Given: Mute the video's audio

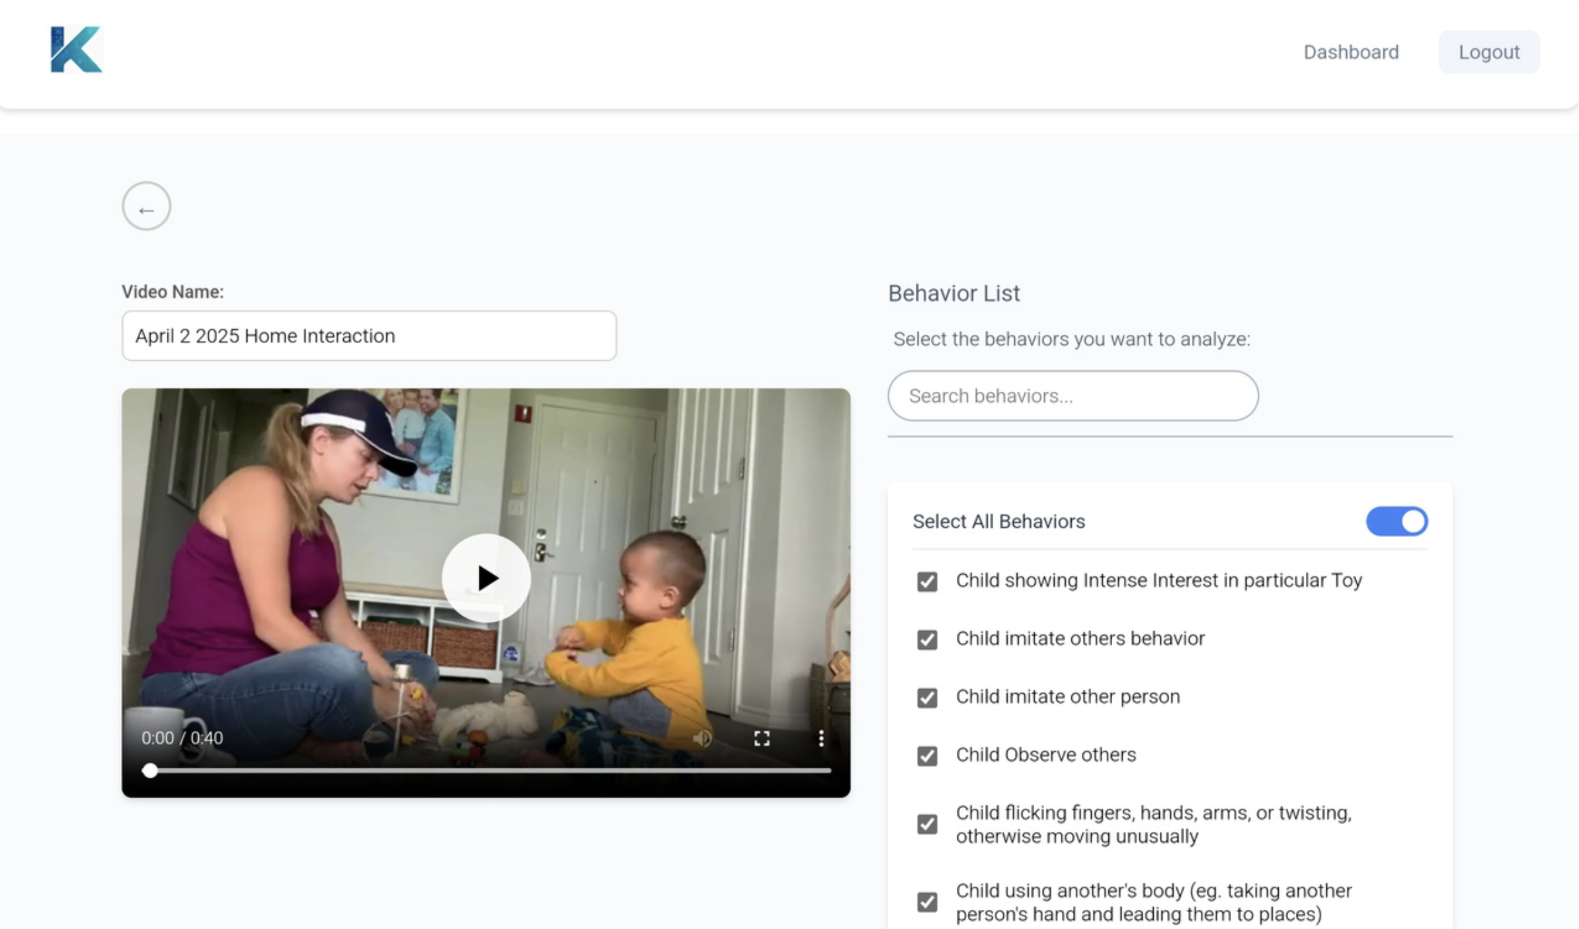Looking at the screenshot, I should pyautogui.click(x=702, y=738).
